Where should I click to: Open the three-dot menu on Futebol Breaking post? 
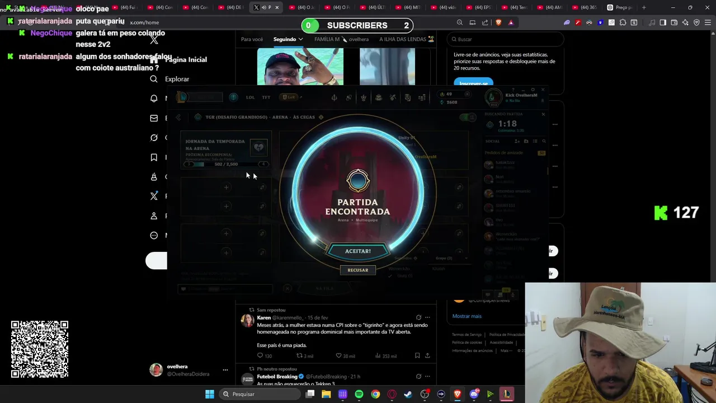[427, 377]
